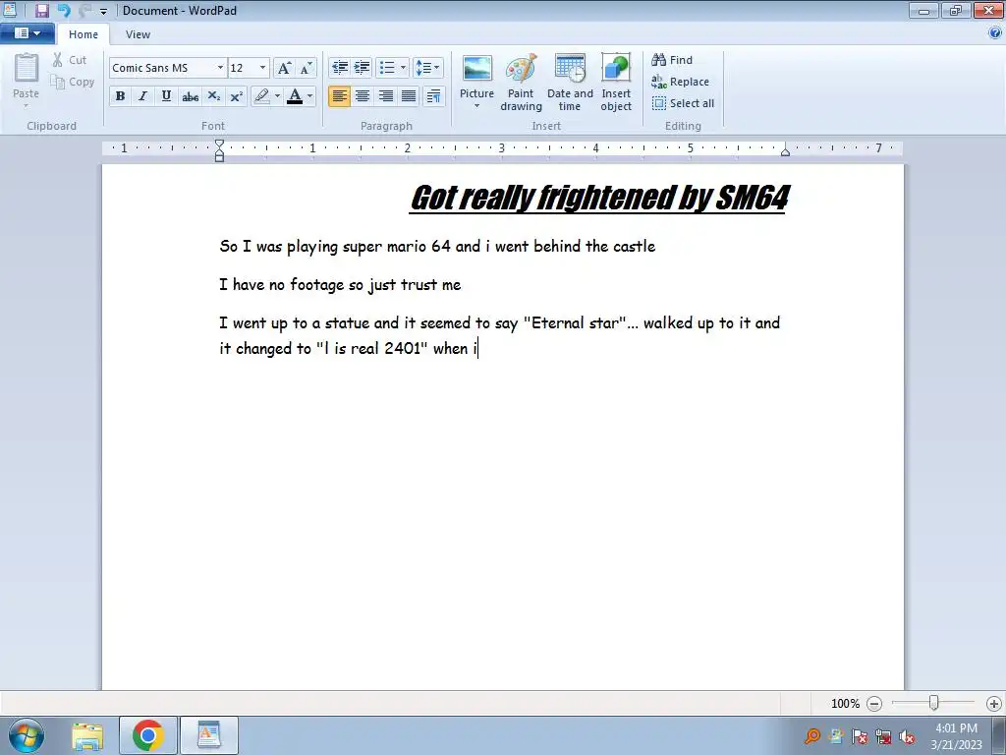The width and height of the screenshot is (1006, 755).
Task: Click Replace in Editing group
Action: 680,82
